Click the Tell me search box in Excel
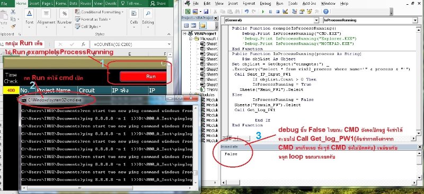This screenshot has width=424, height=194. 131,4
